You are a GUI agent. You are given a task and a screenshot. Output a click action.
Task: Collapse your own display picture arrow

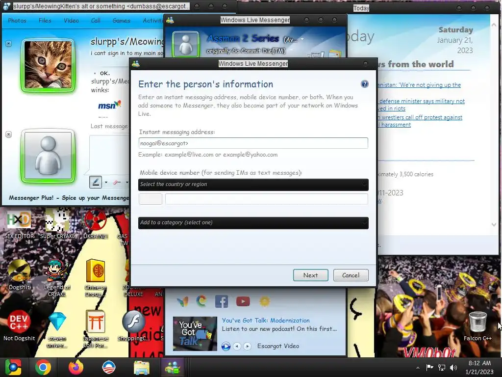tap(9, 135)
